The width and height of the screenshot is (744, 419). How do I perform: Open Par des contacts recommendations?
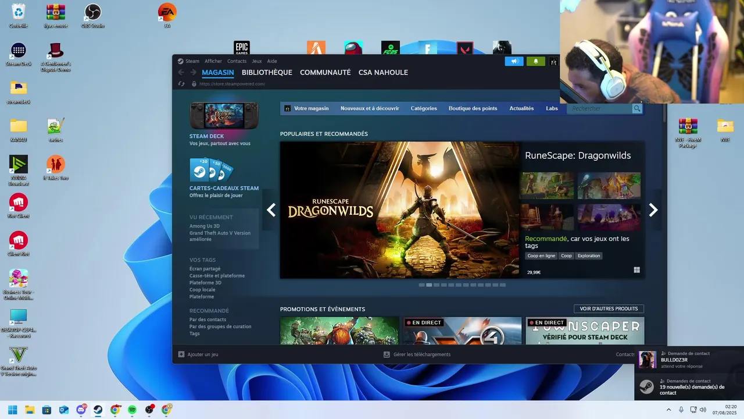(208, 319)
